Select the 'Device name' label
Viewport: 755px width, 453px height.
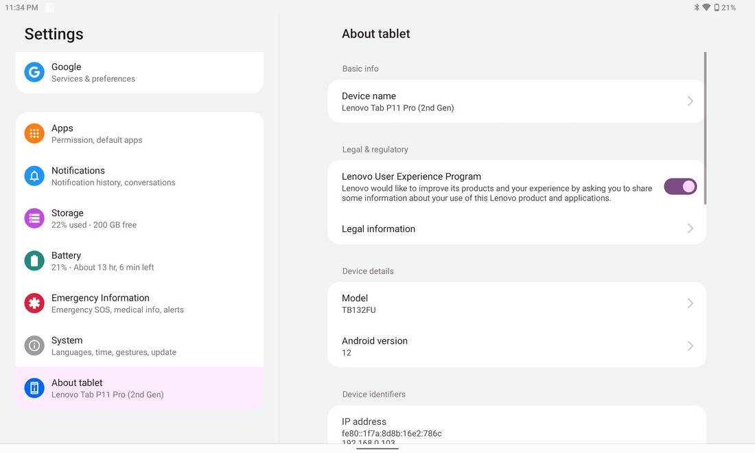(x=369, y=96)
